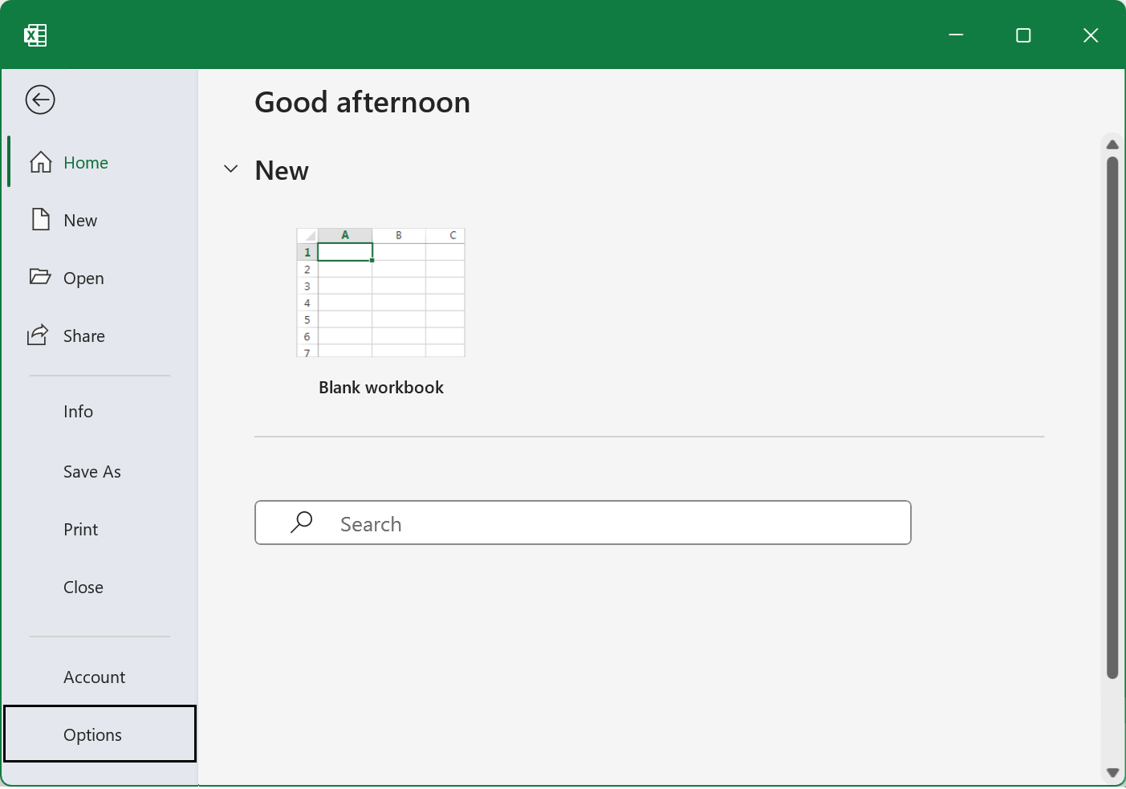The width and height of the screenshot is (1126, 789).
Task: Click the vertical scrollbar thumb
Action: (x=1112, y=418)
